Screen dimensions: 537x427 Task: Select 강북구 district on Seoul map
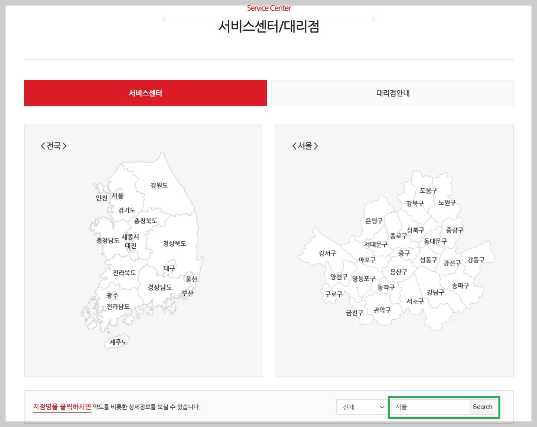tap(415, 204)
